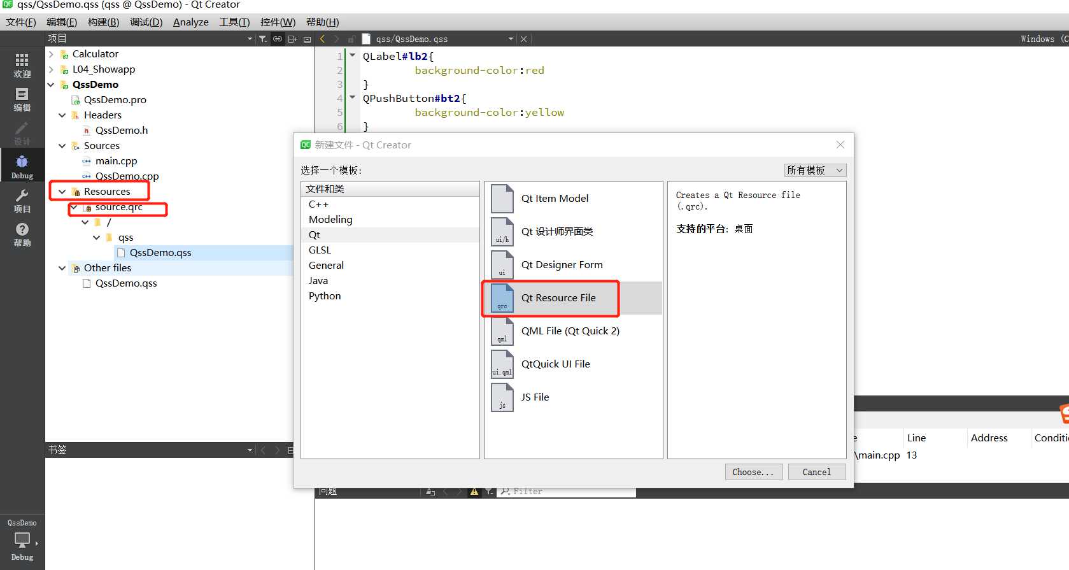Select Qt Designer Form template
1069x570 pixels.
573,265
